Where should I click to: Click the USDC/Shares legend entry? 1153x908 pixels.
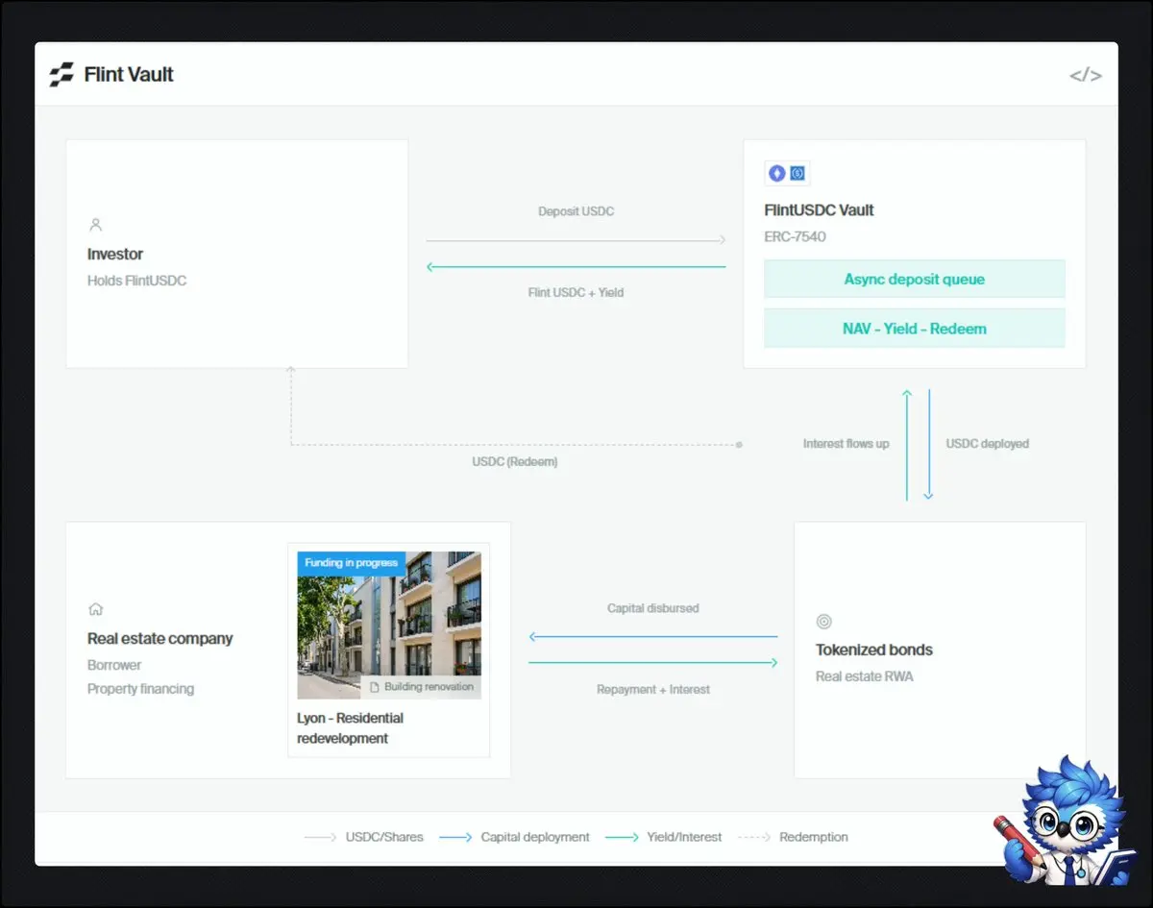[x=364, y=838]
